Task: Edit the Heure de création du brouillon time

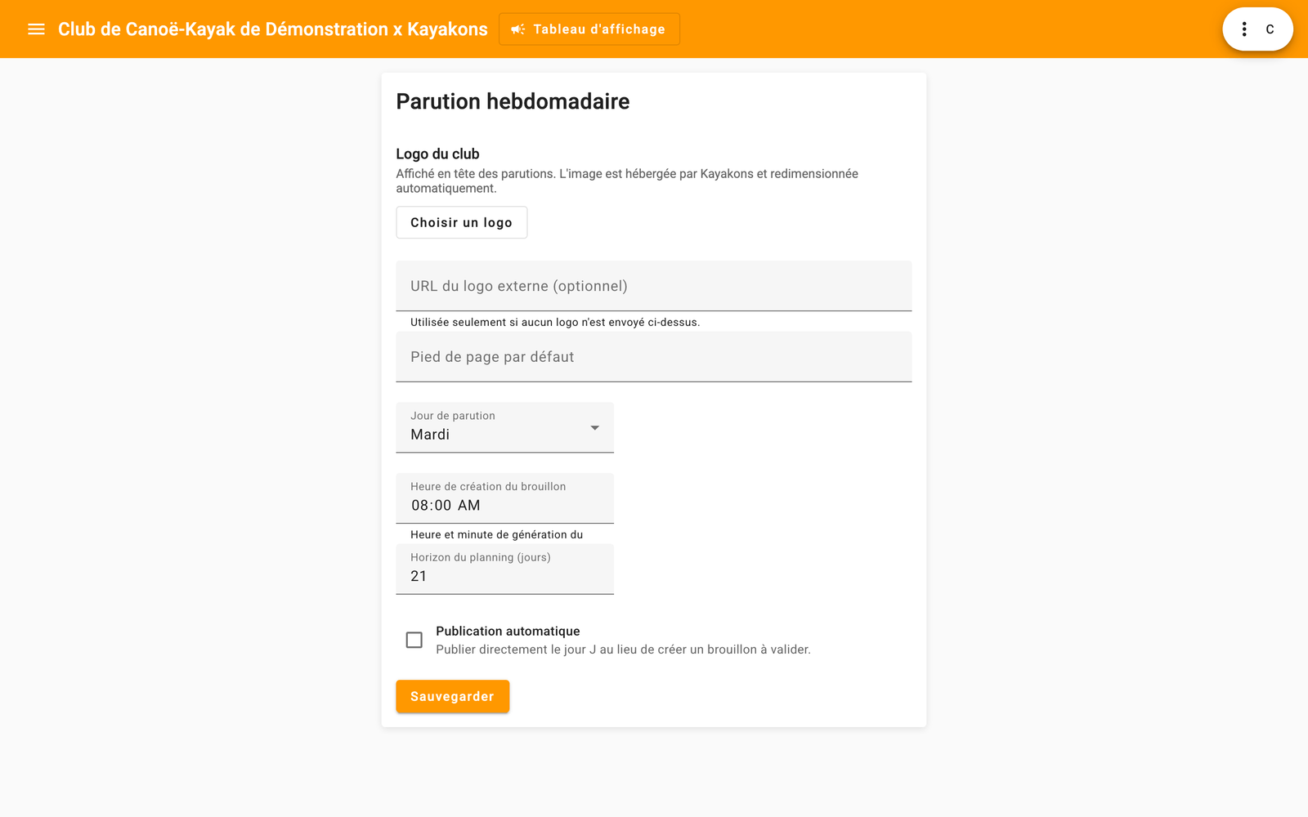Action: [504, 498]
